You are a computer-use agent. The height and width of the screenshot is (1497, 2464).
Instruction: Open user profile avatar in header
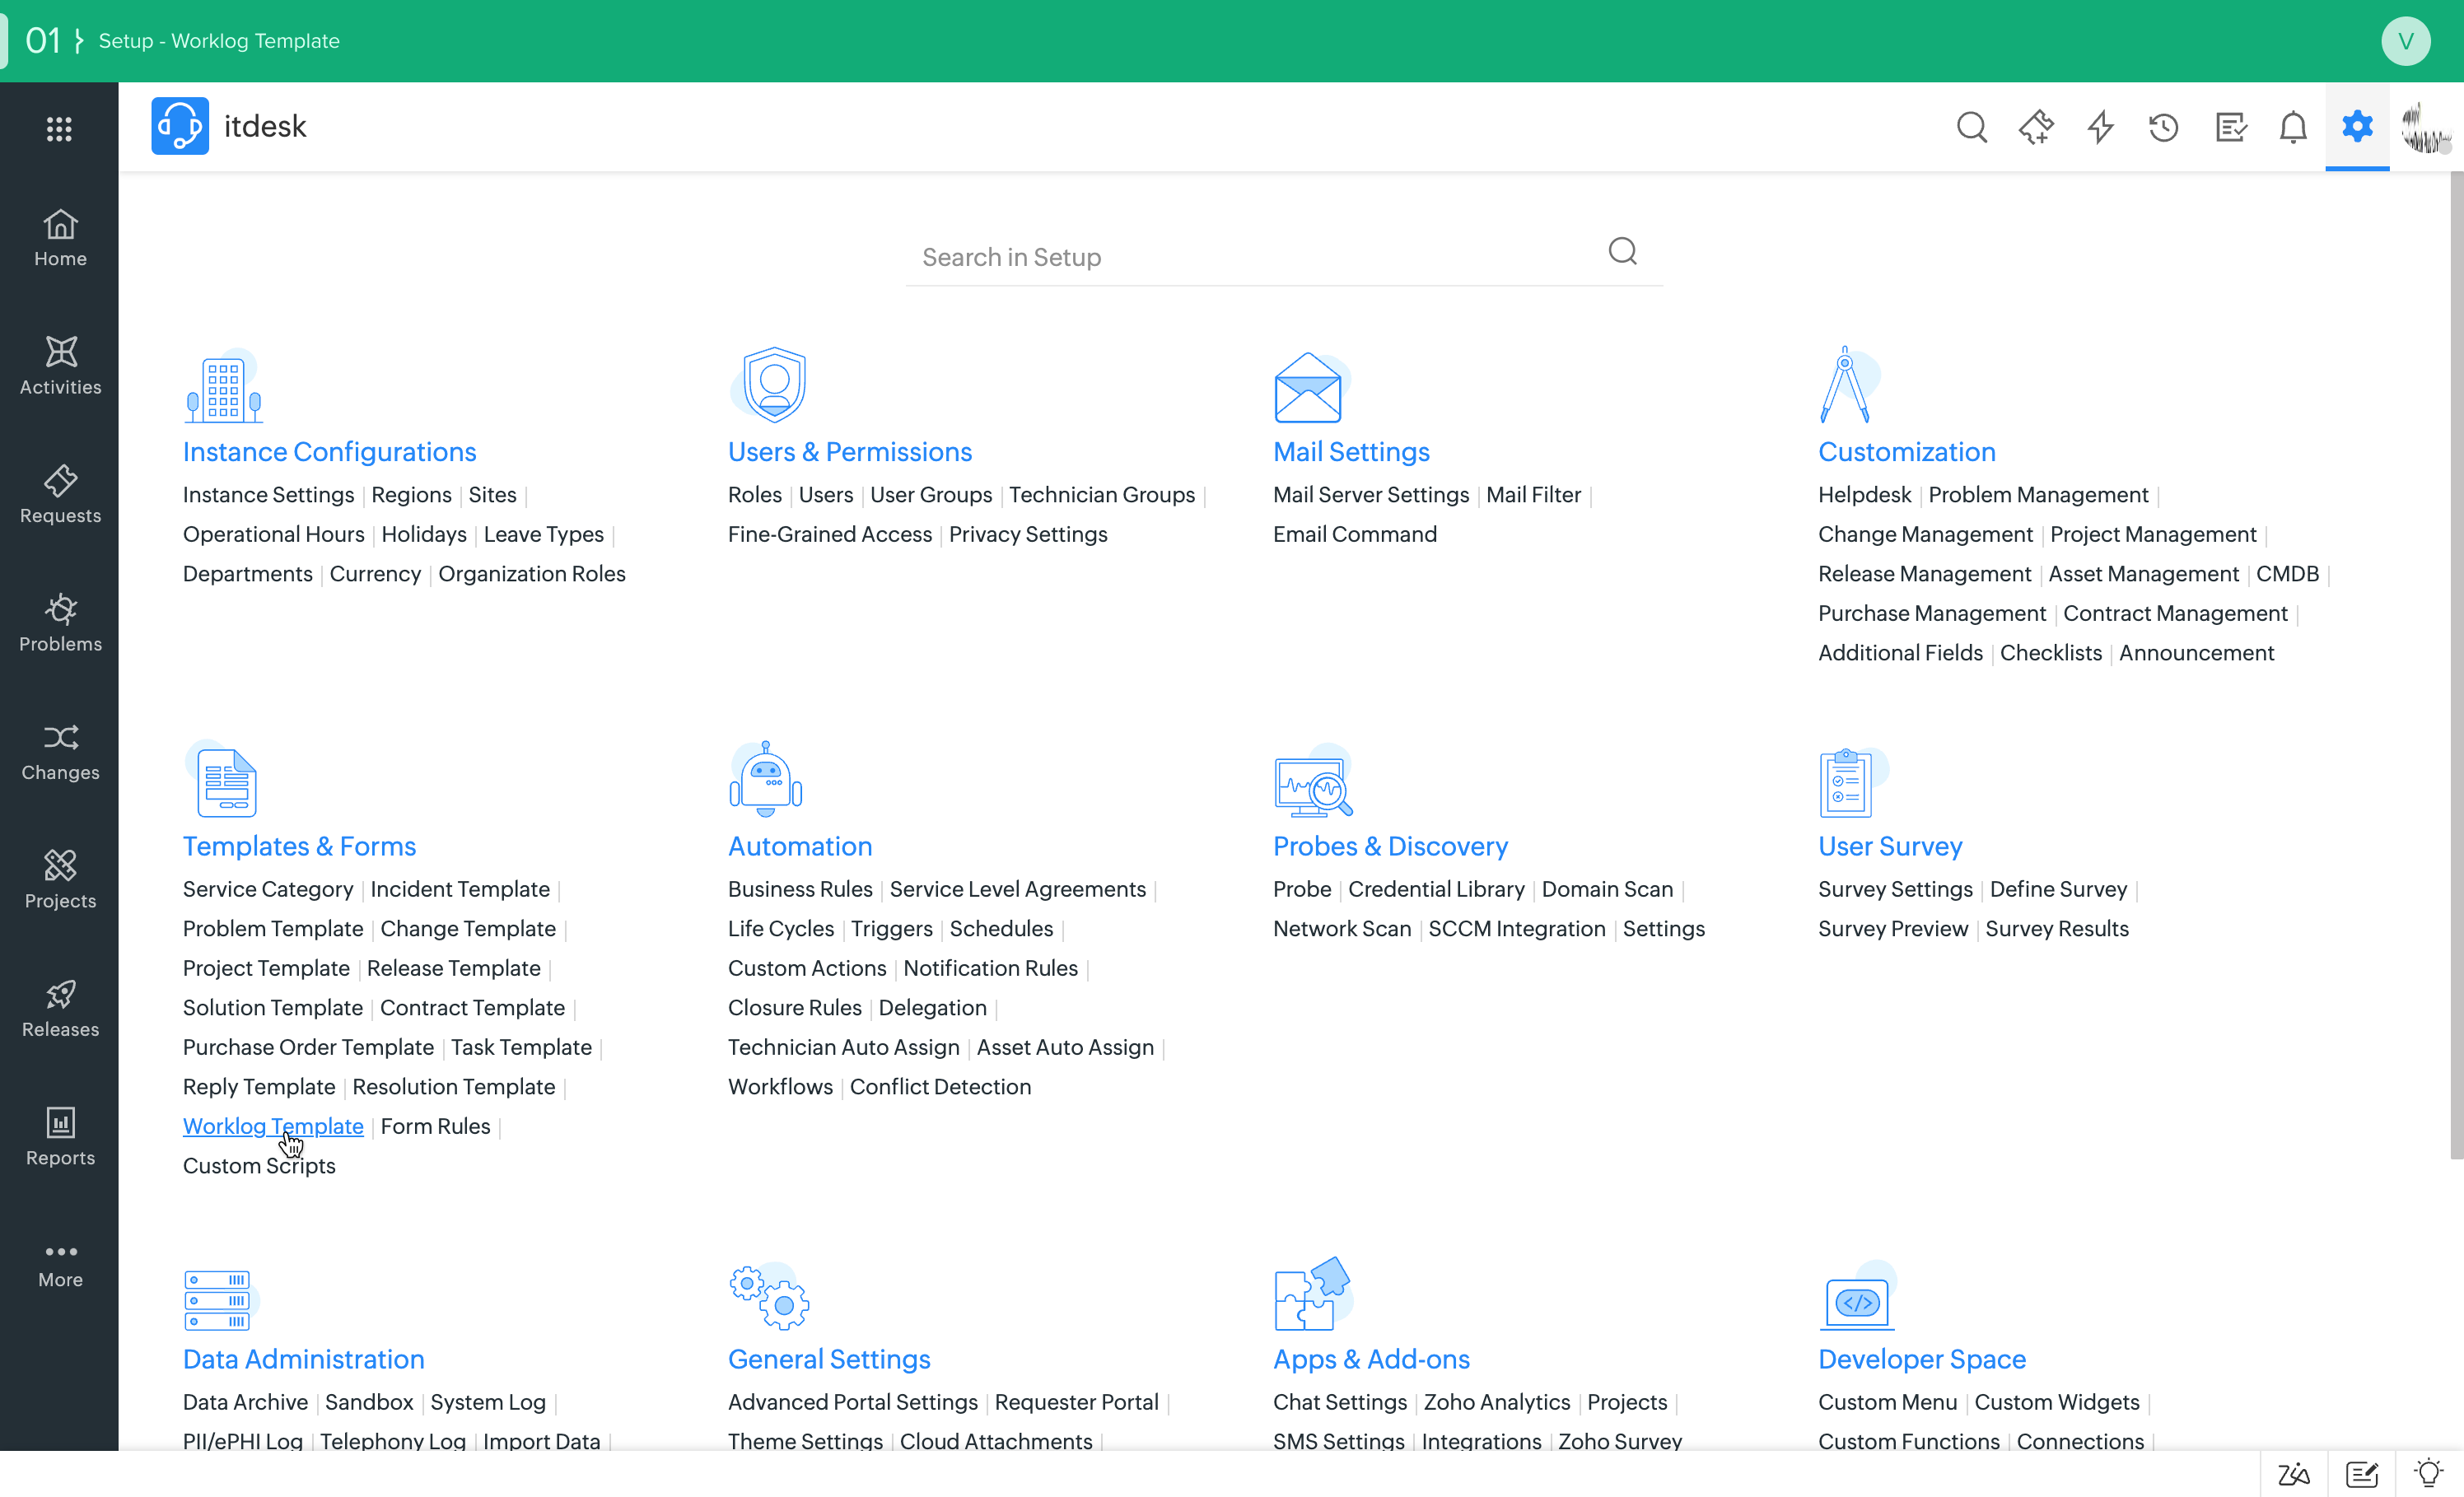pos(2425,127)
